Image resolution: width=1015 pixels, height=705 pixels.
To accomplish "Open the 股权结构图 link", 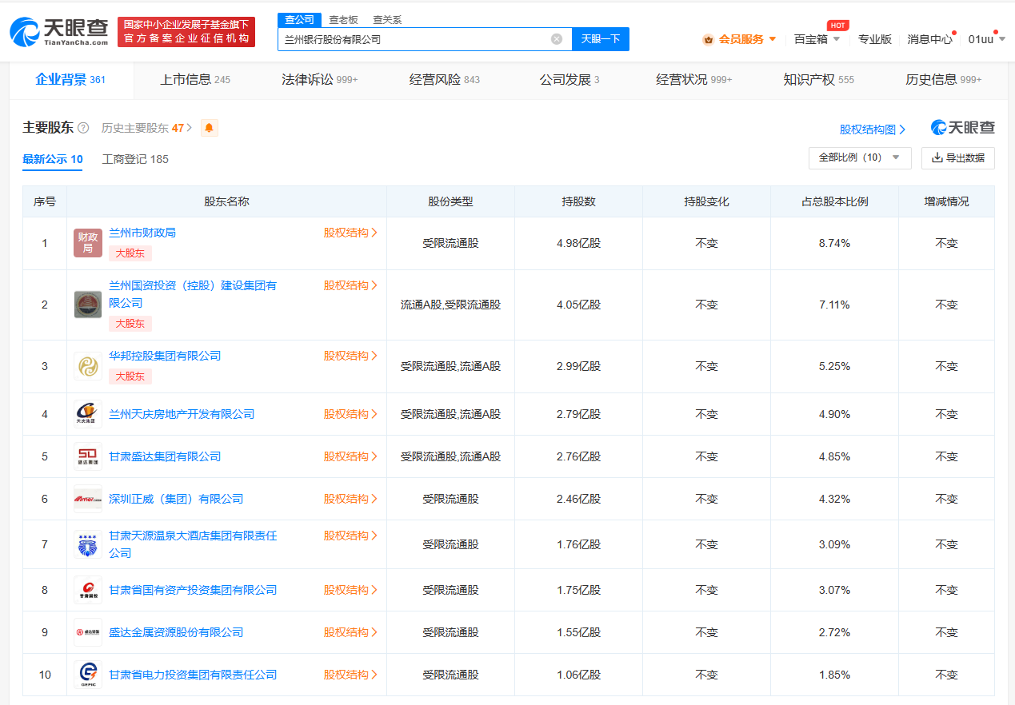I will coord(869,127).
